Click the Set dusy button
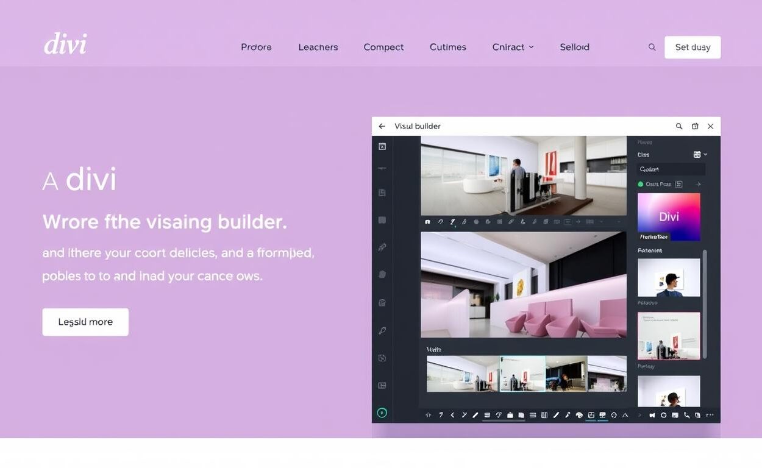 coord(693,47)
